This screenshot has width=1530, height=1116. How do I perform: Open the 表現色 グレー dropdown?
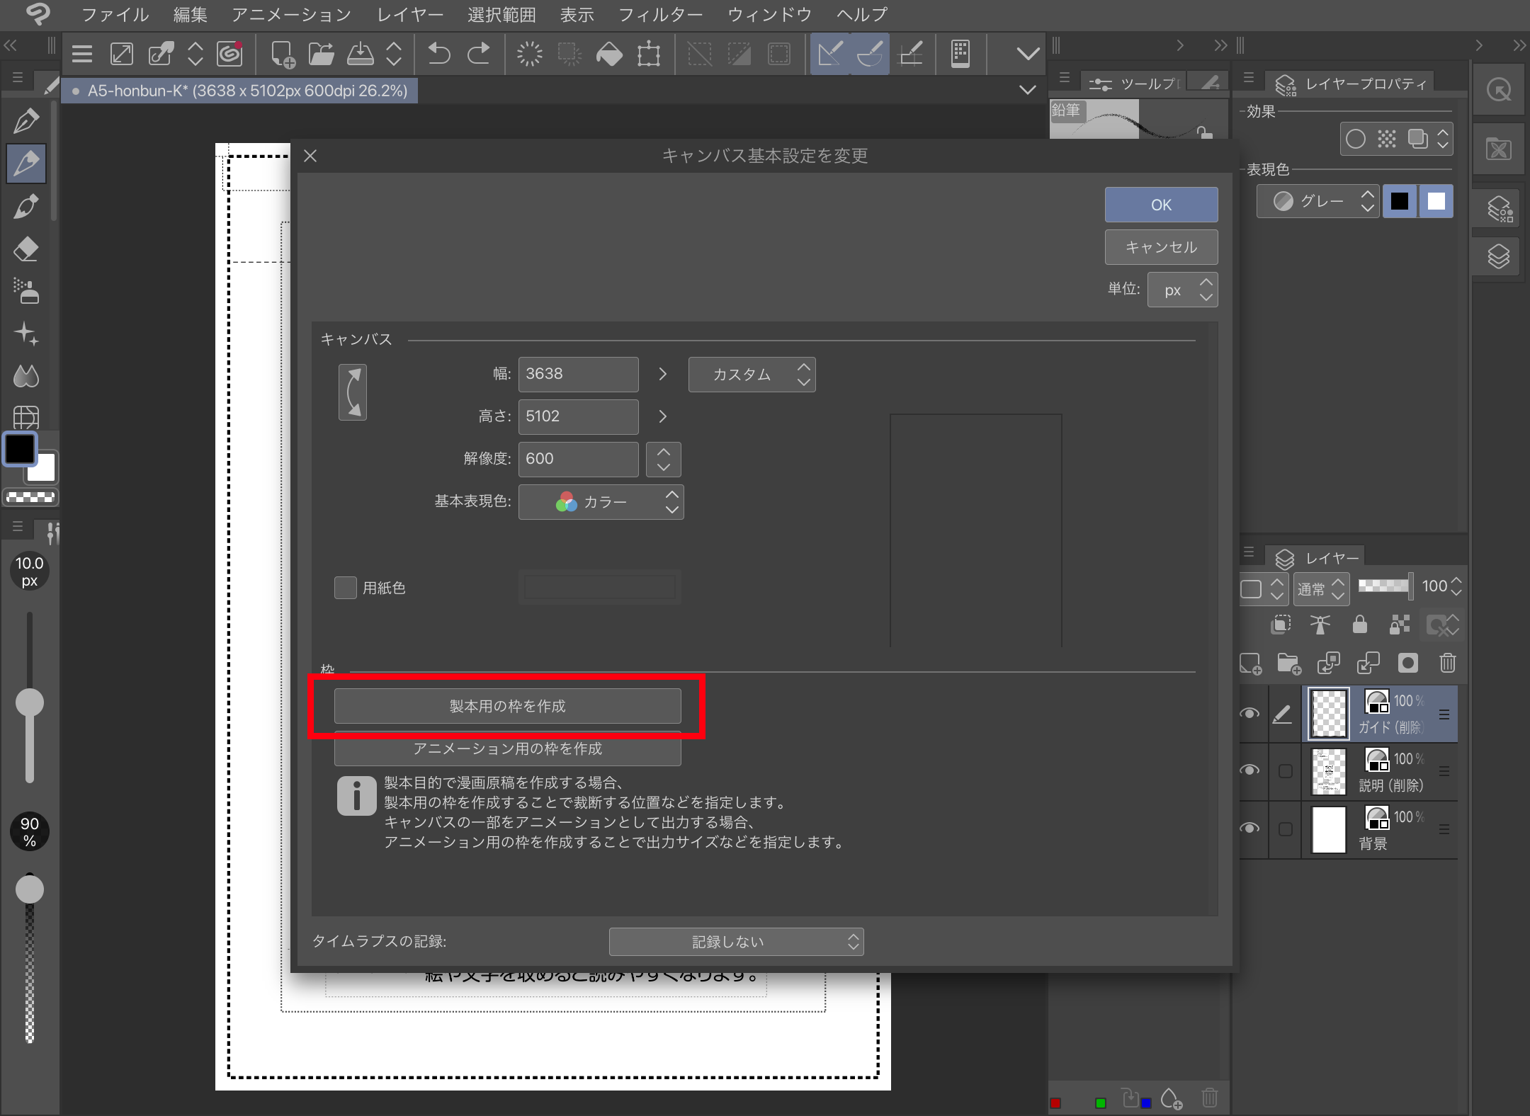1317,202
